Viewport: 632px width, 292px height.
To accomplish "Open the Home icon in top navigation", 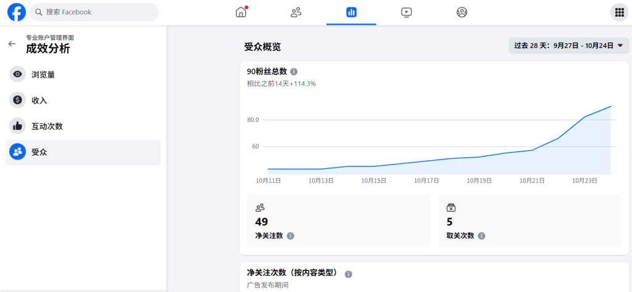I will (x=241, y=12).
